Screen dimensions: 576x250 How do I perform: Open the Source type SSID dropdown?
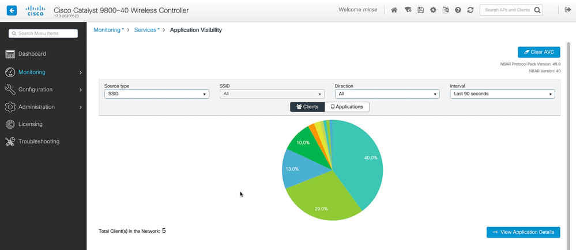point(157,94)
